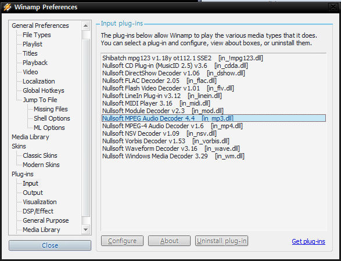Screen dimensions: 341x261
Task: Open the Playlist preferences page
Action: click(33, 44)
